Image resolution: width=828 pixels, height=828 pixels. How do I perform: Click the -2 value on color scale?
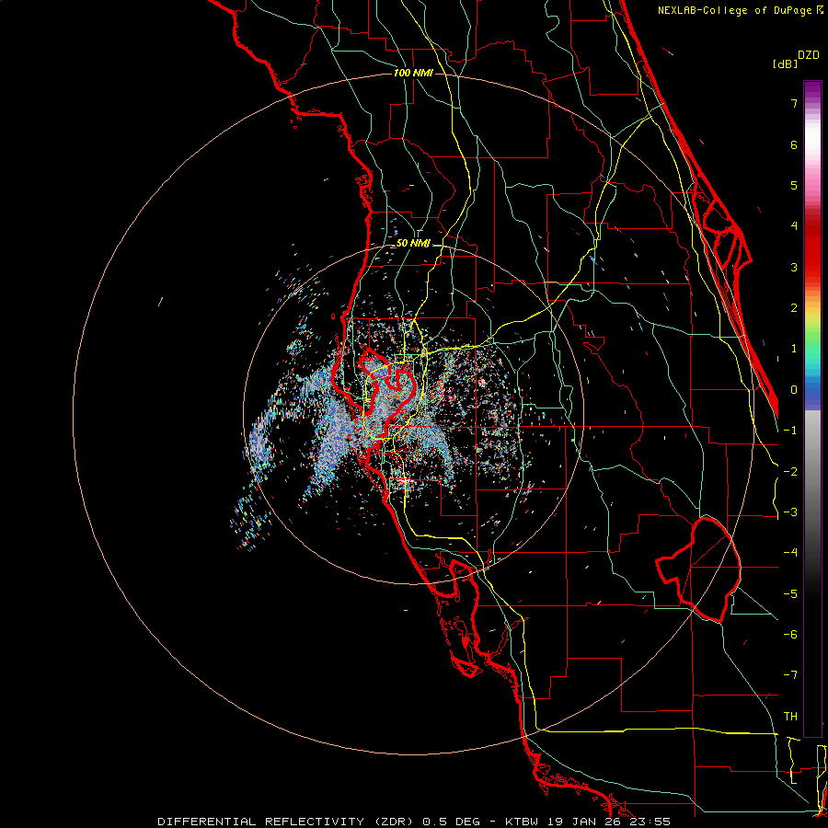(x=790, y=472)
